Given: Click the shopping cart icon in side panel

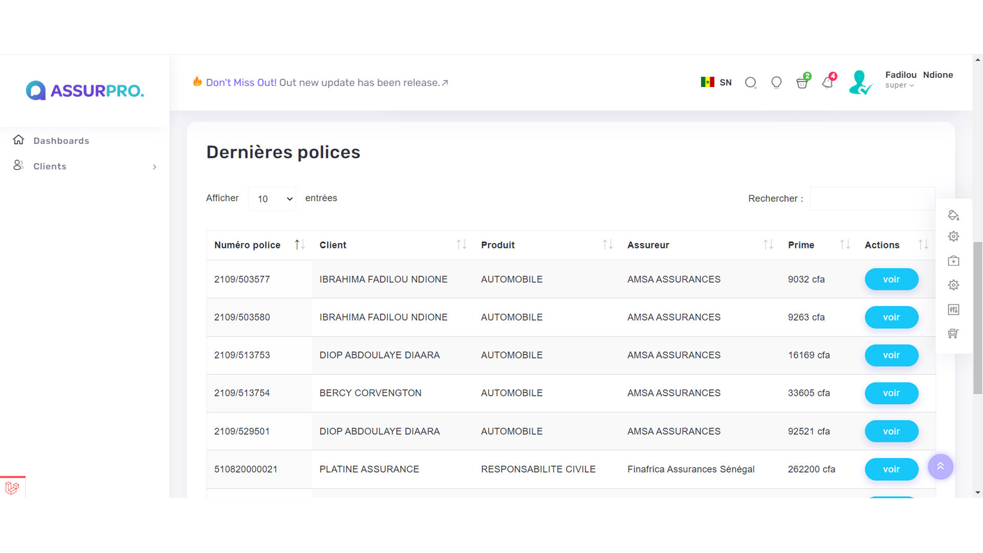Looking at the screenshot, I should pos(953,333).
